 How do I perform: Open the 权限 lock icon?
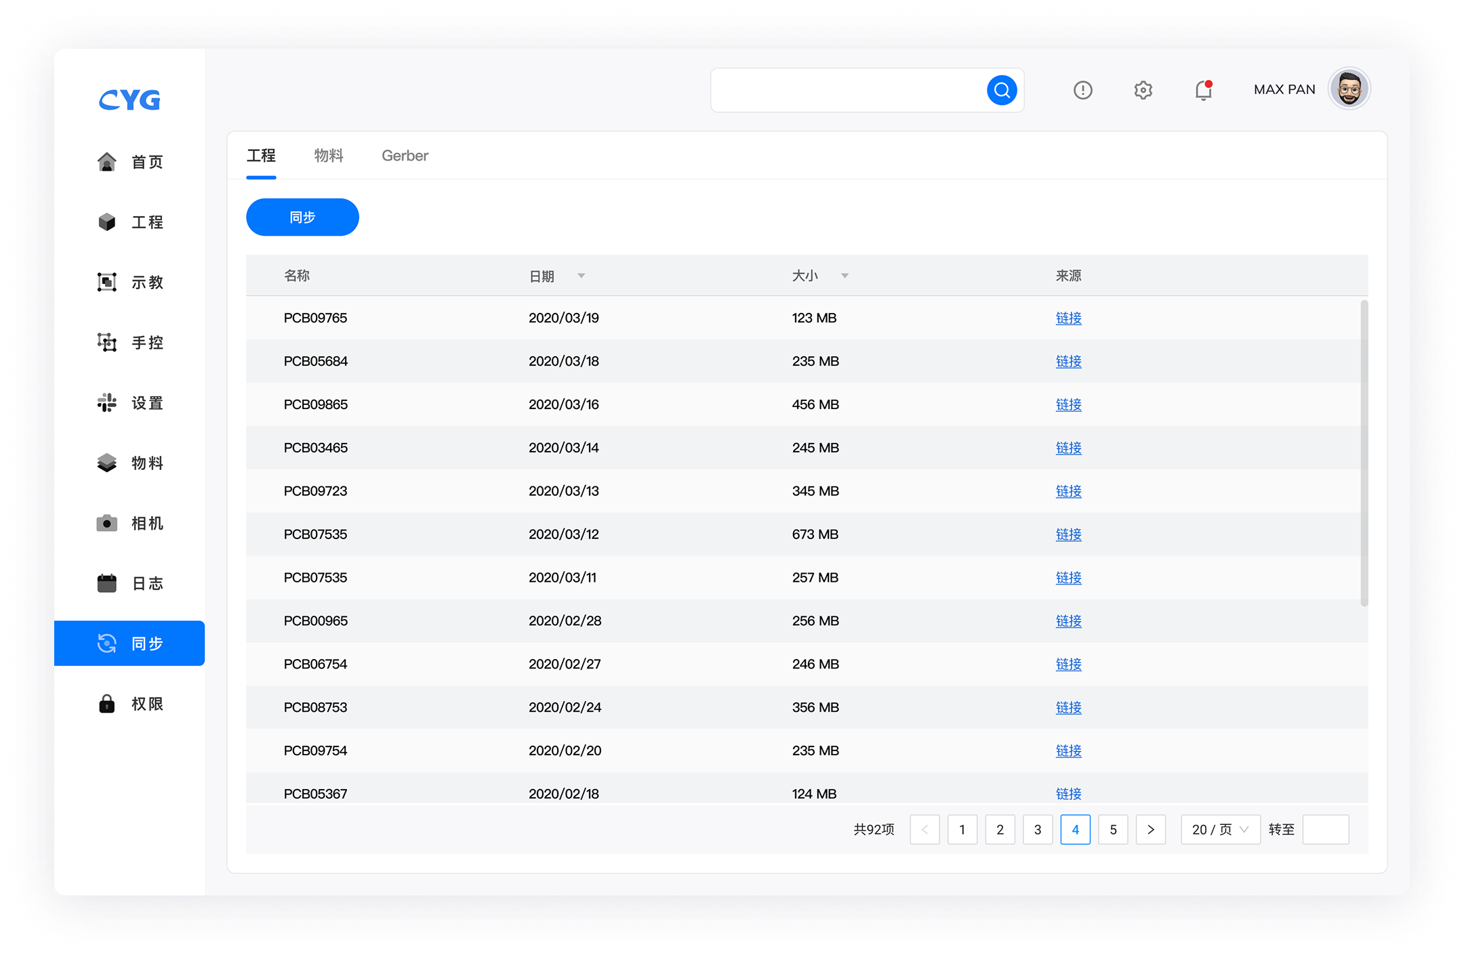[x=106, y=704]
